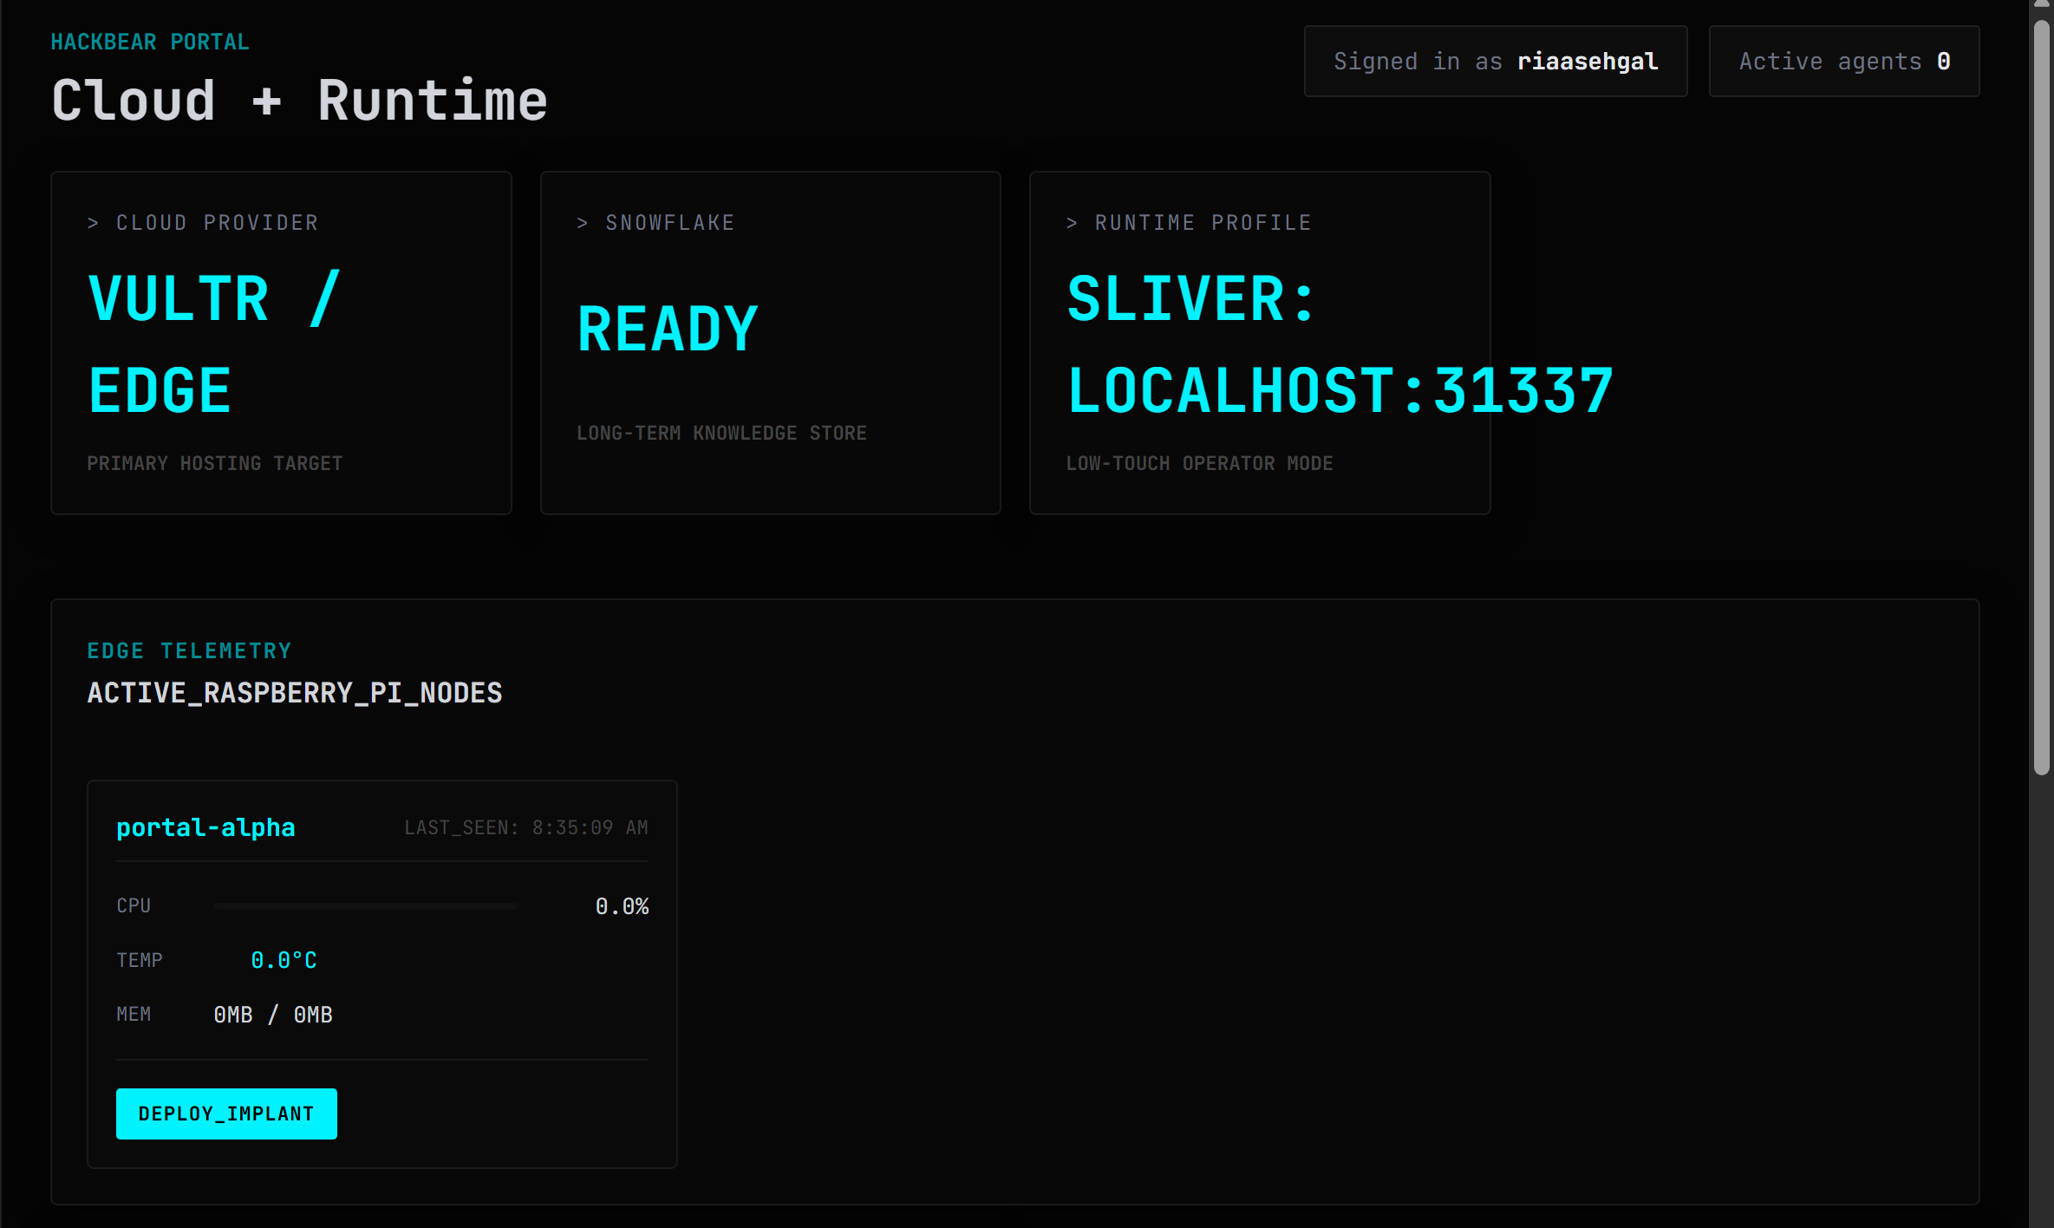2054x1228 pixels.
Task: Click the EDGE TELEMETRY section label
Action: click(x=189, y=650)
